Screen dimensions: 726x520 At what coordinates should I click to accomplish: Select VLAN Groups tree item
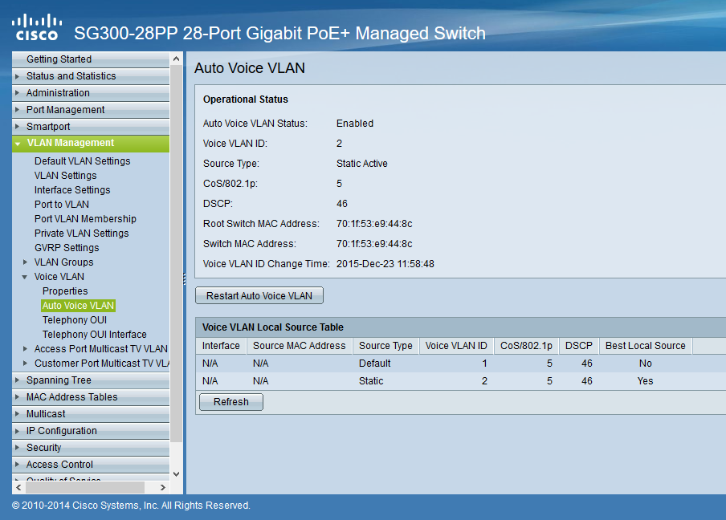click(64, 262)
